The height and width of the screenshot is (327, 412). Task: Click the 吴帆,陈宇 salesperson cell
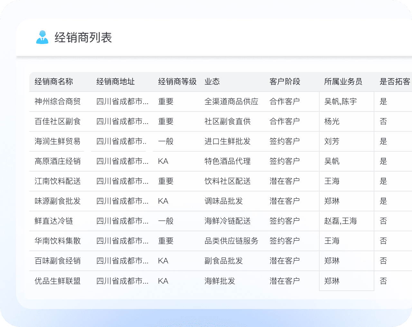[x=341, y=102]
